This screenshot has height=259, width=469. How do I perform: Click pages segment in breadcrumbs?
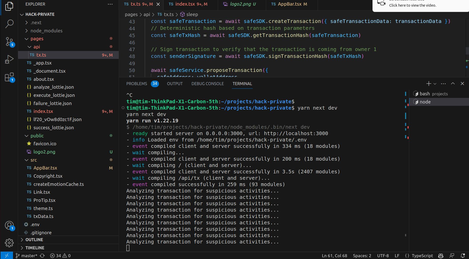click(x=131, y=15)
